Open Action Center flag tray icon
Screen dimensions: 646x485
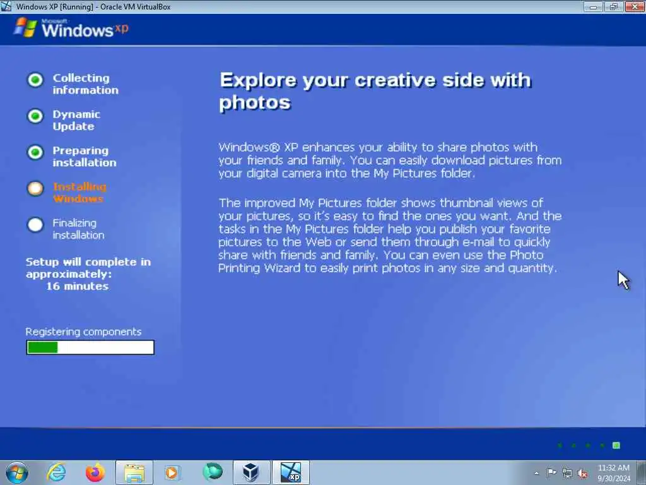551,473
